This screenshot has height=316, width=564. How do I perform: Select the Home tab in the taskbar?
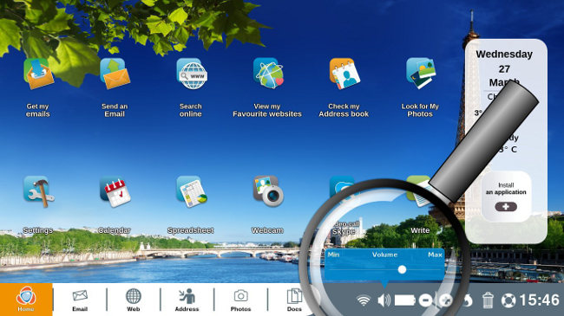(x=26, y=300)
